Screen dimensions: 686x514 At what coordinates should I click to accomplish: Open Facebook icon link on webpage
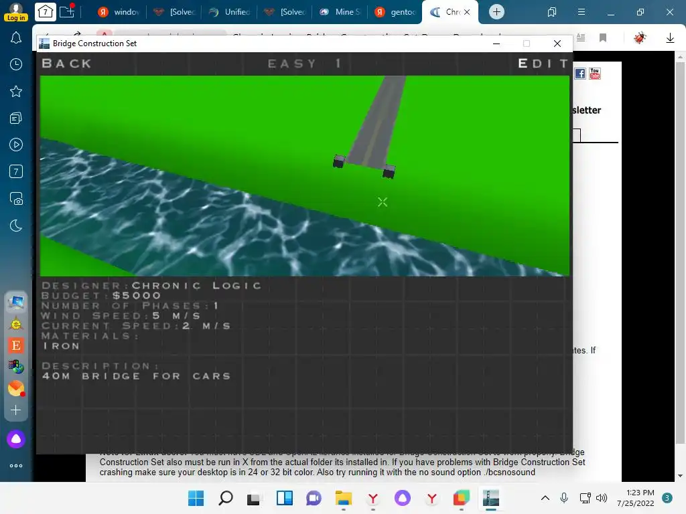pyautogui.click(x=580, y=74)
